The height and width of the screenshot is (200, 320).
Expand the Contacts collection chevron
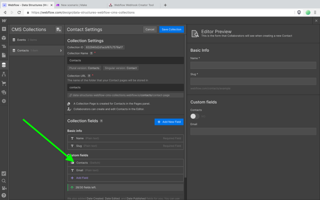61,51
